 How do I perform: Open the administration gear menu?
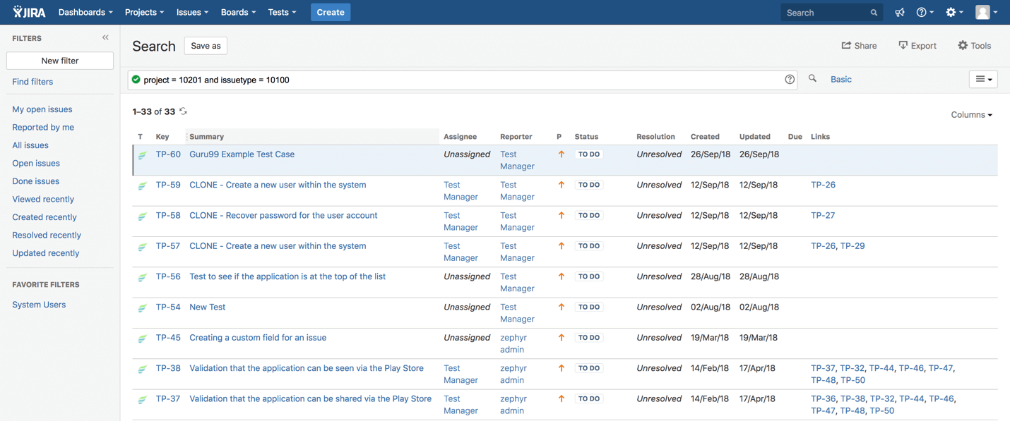[x=953, y=13]
